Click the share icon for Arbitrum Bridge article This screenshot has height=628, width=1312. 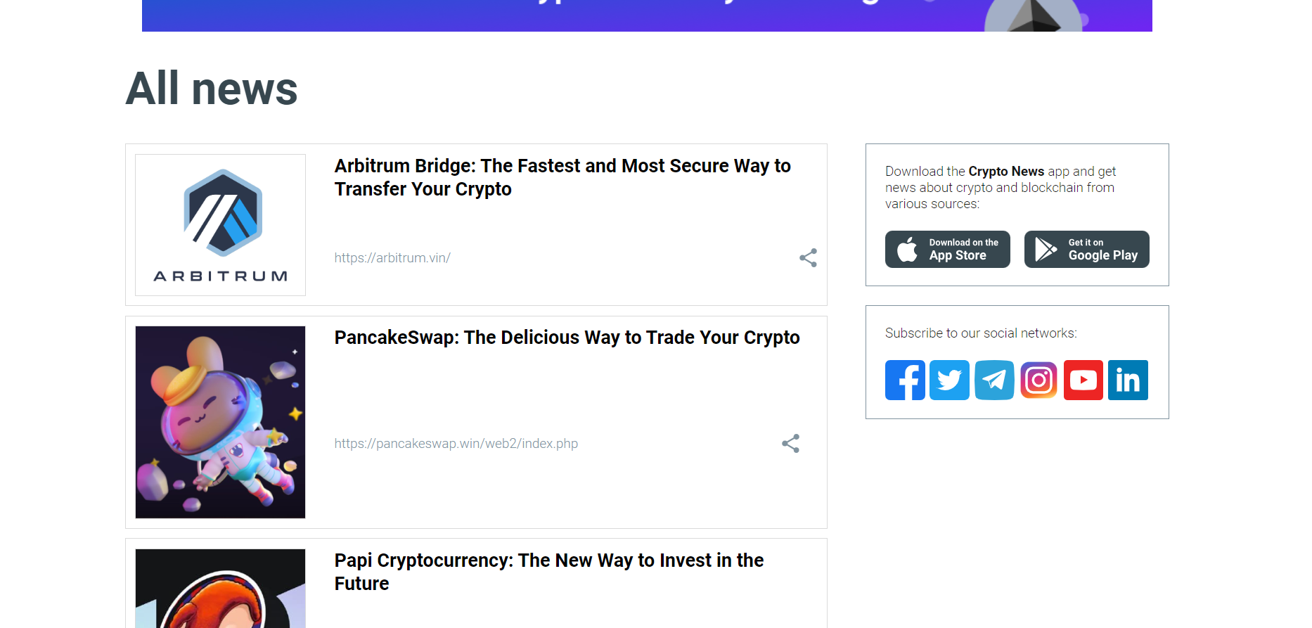click(x=808, y=257)
